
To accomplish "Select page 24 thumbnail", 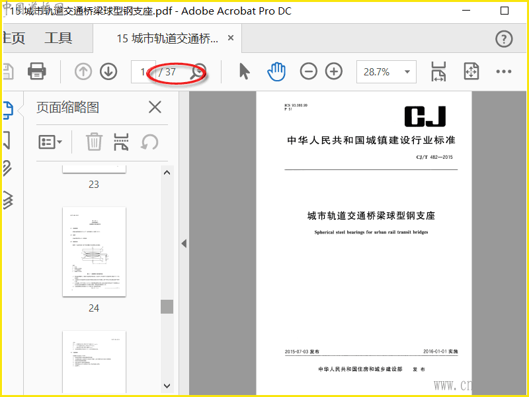I will (x=94, y=252).
